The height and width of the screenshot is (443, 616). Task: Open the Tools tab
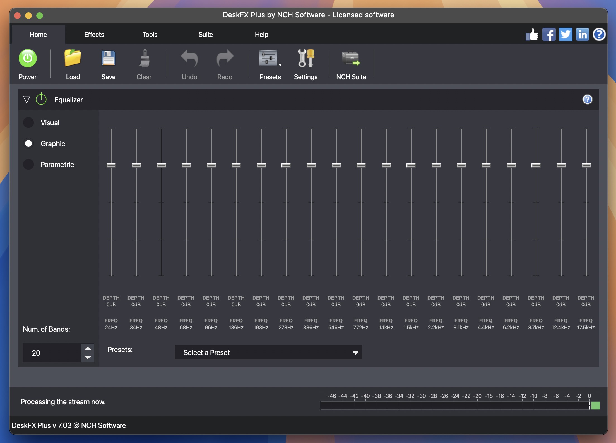pos(150,34)
